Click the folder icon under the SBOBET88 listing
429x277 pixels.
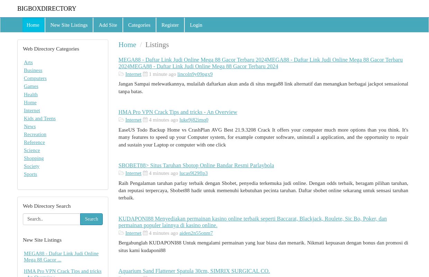point(121,173)
